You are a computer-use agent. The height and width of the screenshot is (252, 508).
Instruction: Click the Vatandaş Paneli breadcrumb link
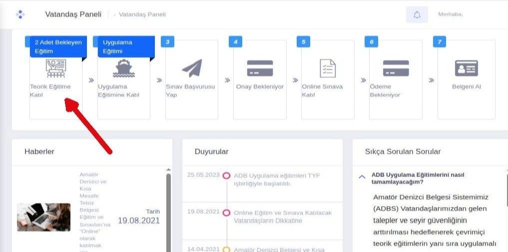[142, 14]
